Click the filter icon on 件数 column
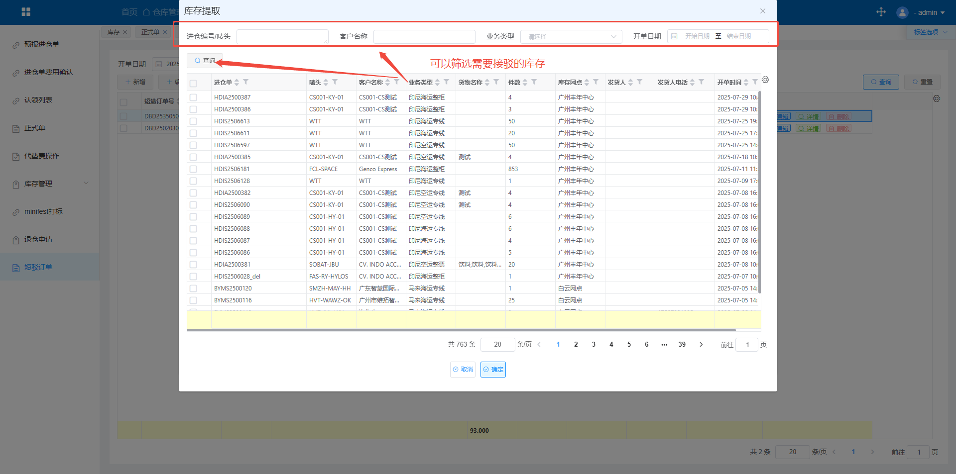This screenshot has height=474, width=956. click(534, 82)
